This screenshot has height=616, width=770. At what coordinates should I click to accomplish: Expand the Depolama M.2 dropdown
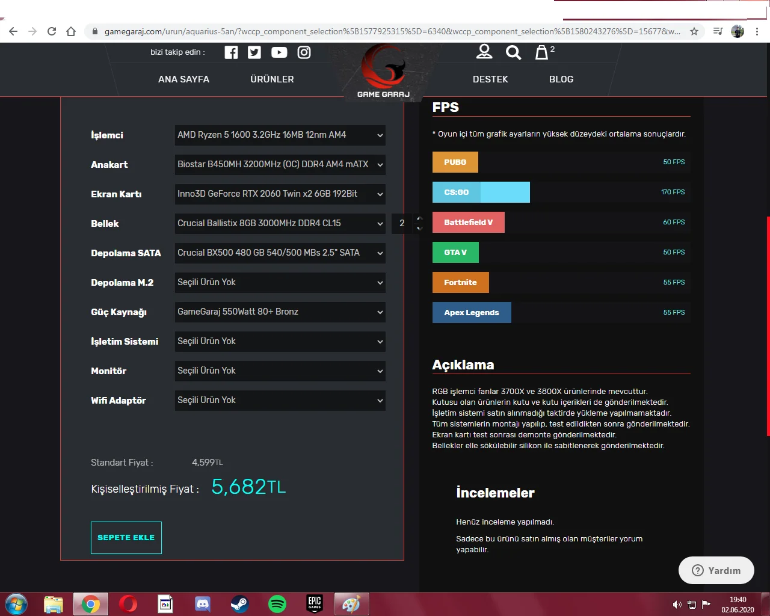(x=280, y=283)
